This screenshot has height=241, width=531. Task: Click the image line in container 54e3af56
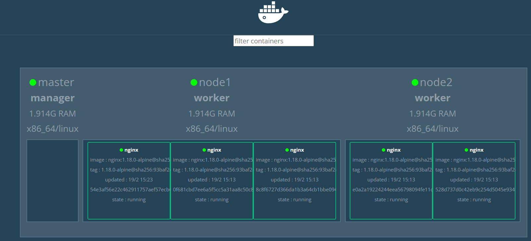point(130,160)
